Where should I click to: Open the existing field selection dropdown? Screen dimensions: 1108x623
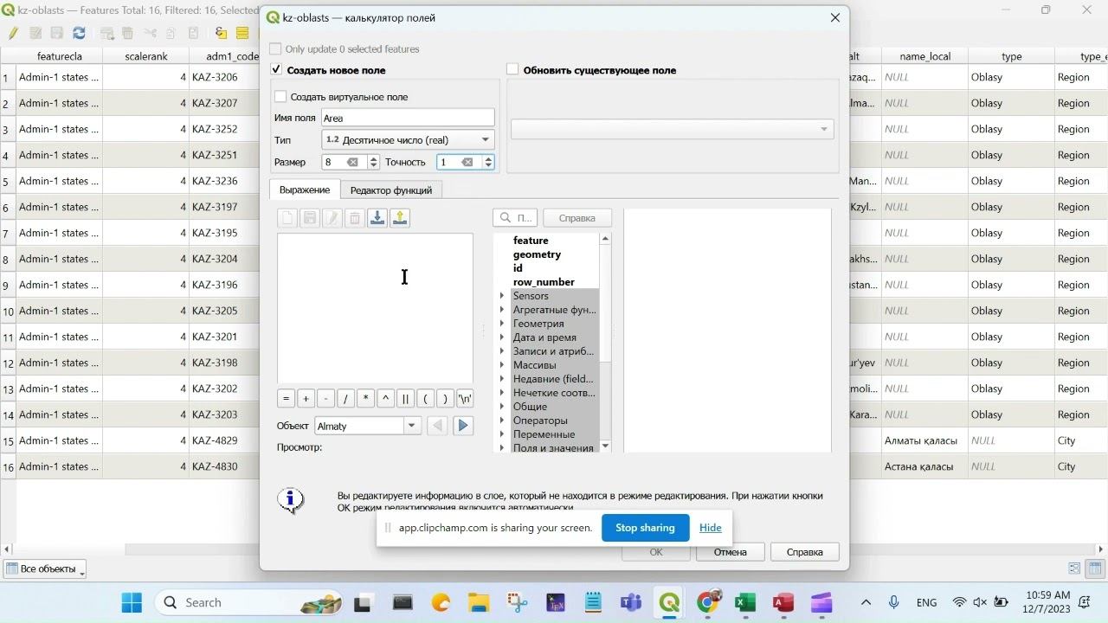click(x=673, y=129)
